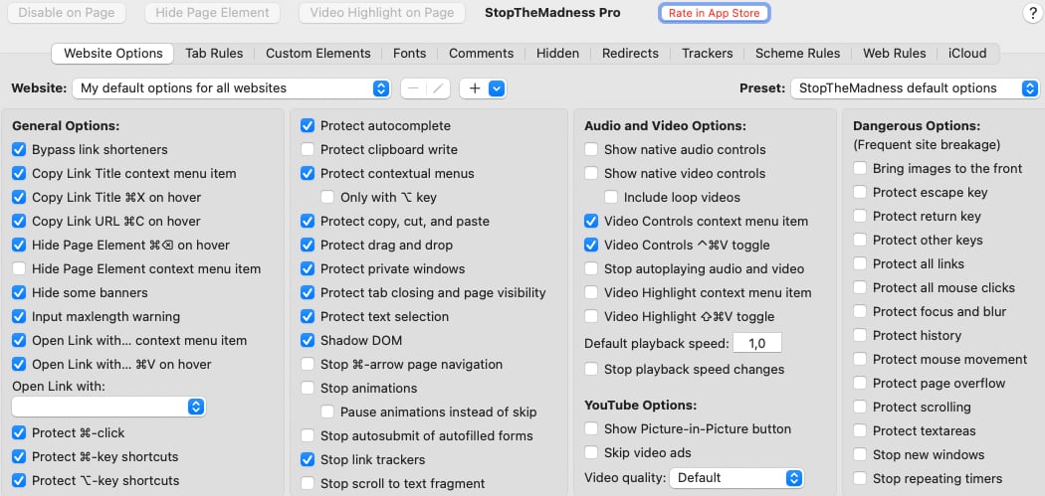
Task: Check Stop autosubmit of autofilled forms
Action: coord(308,436)
